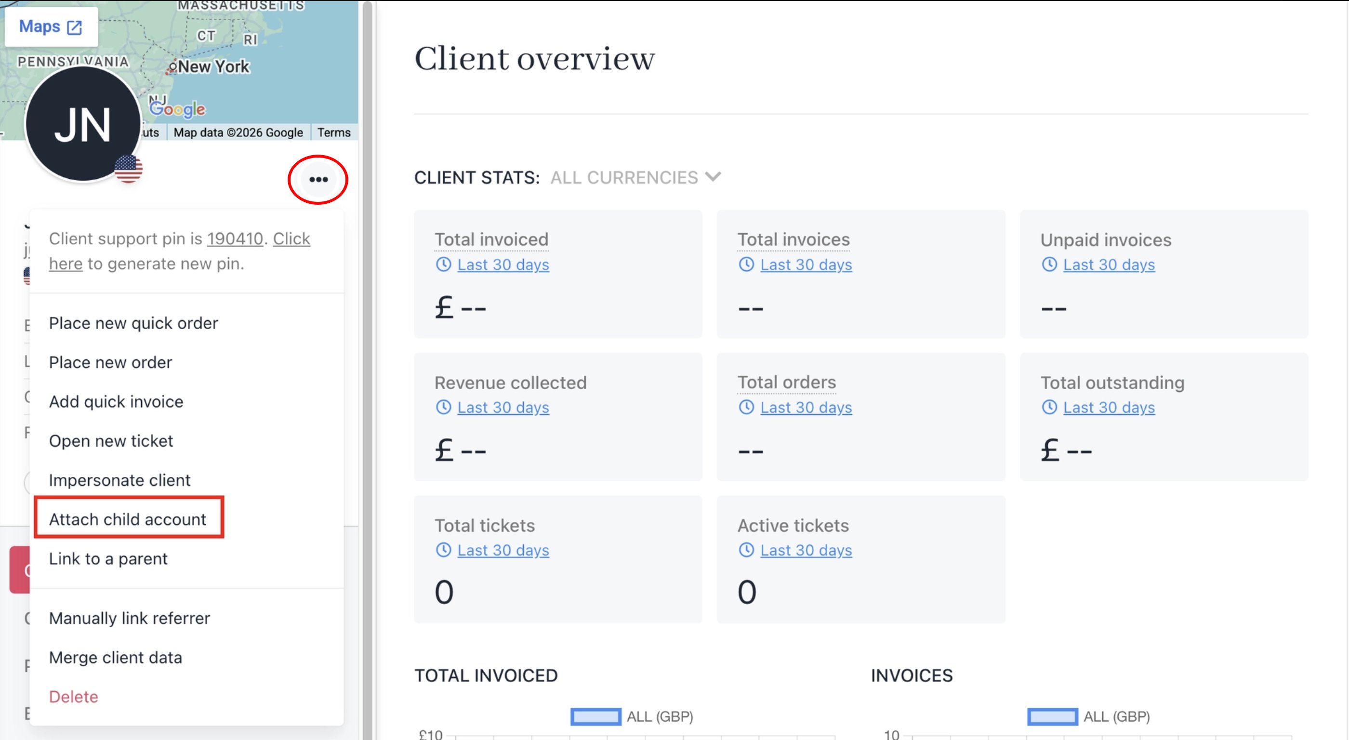
Task: Click Delete in the client menu
Action: pos(73,697)
